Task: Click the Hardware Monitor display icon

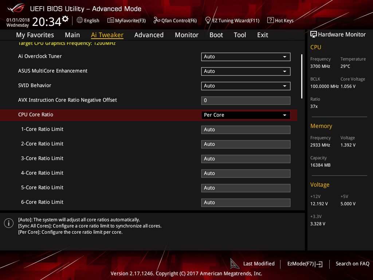Action: click(x=314, y=35)
